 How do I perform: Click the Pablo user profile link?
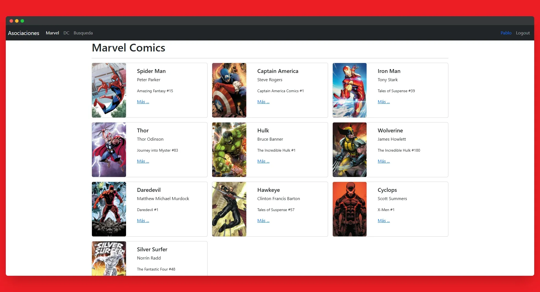[506, 33]
